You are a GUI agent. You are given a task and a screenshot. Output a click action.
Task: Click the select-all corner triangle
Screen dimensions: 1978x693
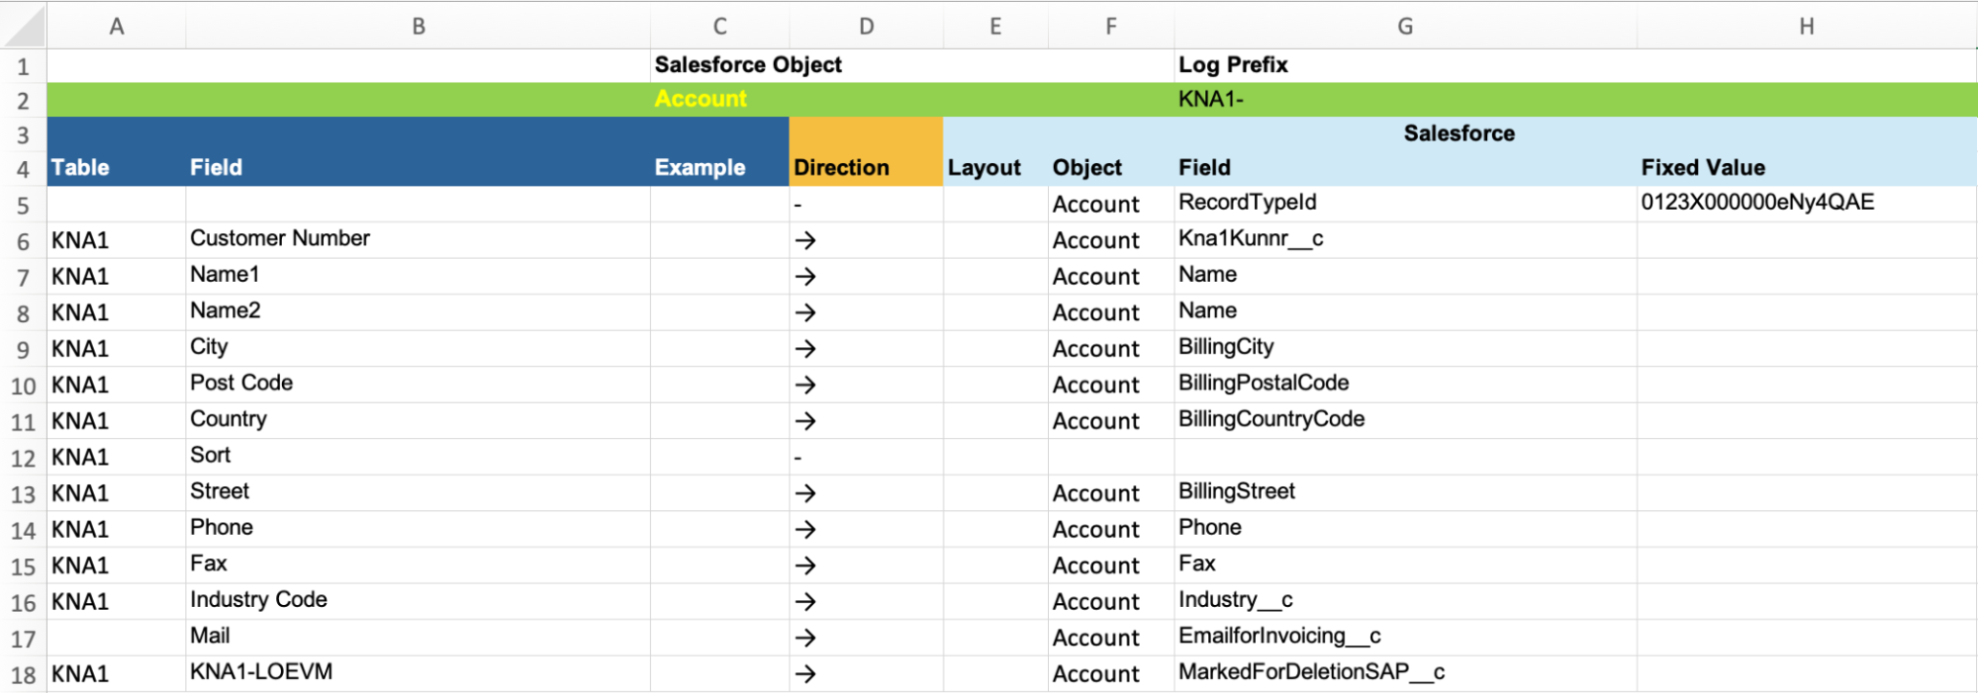click(24, 27)
